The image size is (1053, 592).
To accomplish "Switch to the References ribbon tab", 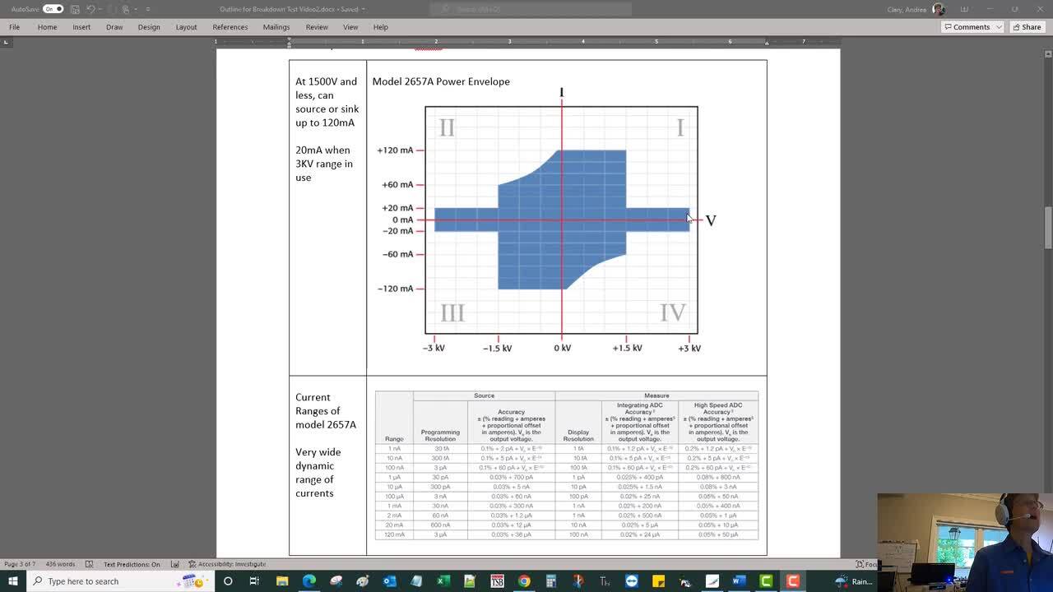I will pyautogui.click(x=230, y=27).
